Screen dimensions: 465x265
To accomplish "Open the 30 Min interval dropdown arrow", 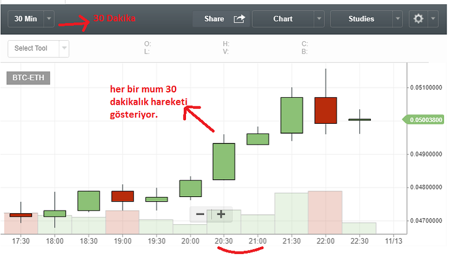I will [x=49, y=19].
